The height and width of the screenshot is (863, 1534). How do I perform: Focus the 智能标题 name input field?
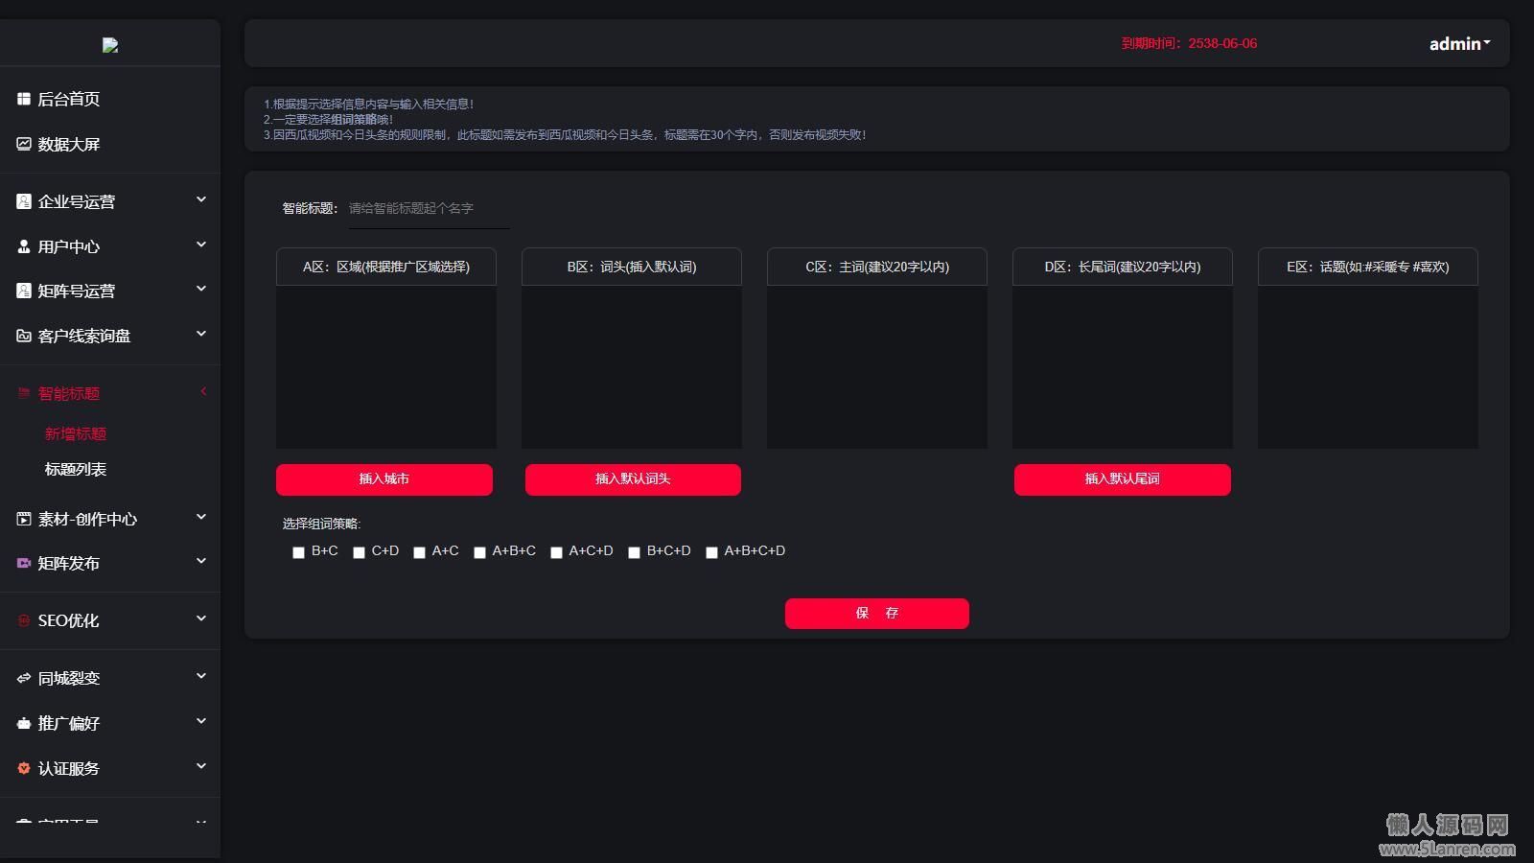[429, 209]
